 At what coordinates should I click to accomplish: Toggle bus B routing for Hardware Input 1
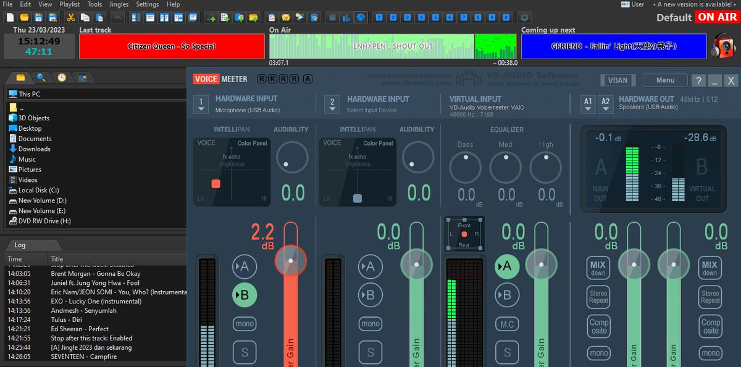coord(245,295)
